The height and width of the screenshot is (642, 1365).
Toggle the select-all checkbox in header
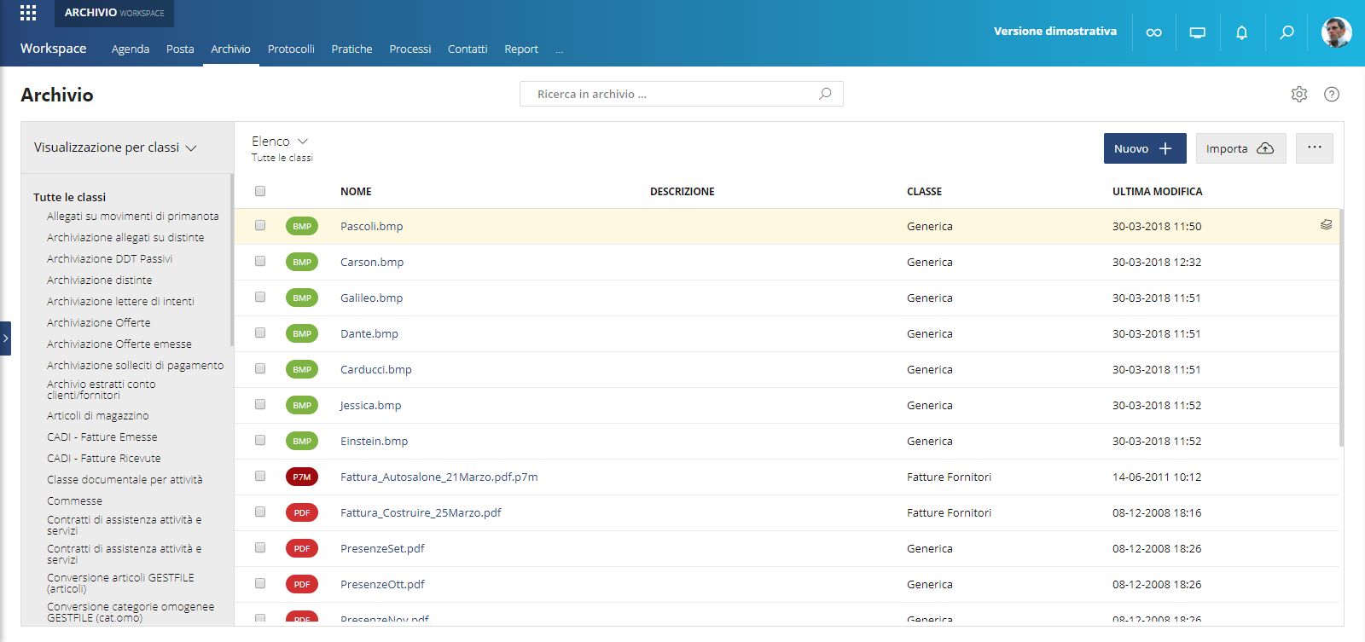pos(260,191)
